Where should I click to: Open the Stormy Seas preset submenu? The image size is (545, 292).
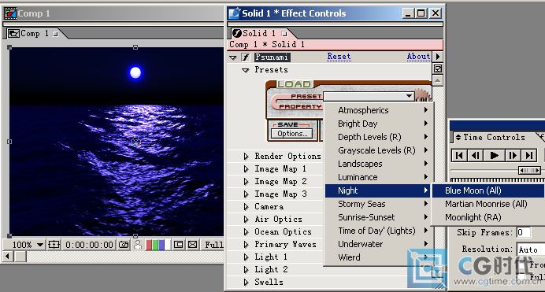(379, 204)
